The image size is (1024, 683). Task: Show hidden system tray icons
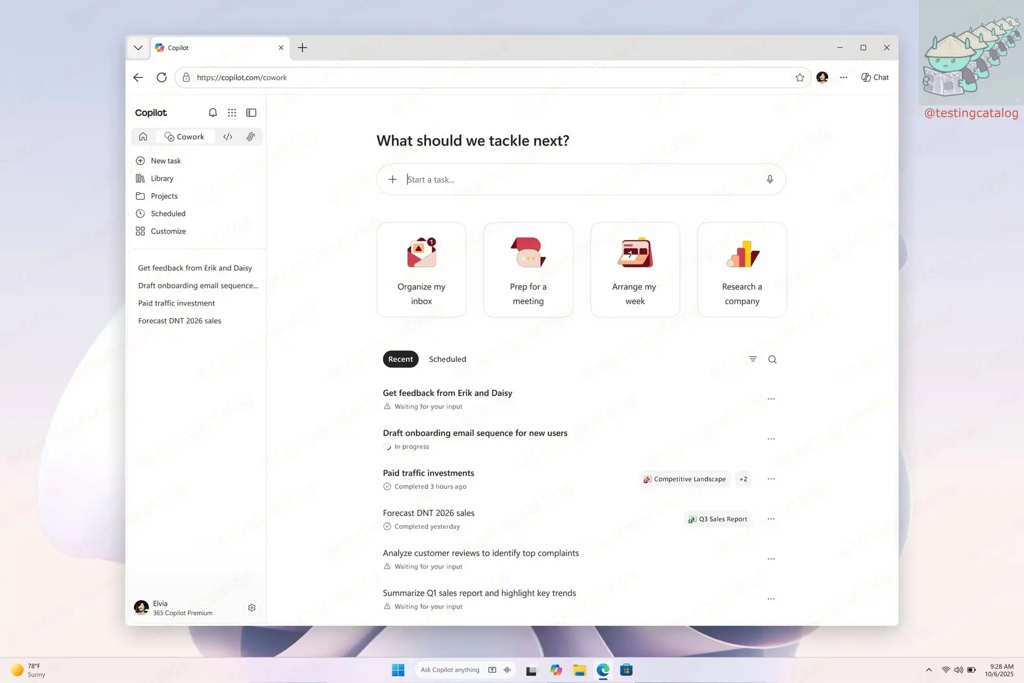click(x=929, y=670)
